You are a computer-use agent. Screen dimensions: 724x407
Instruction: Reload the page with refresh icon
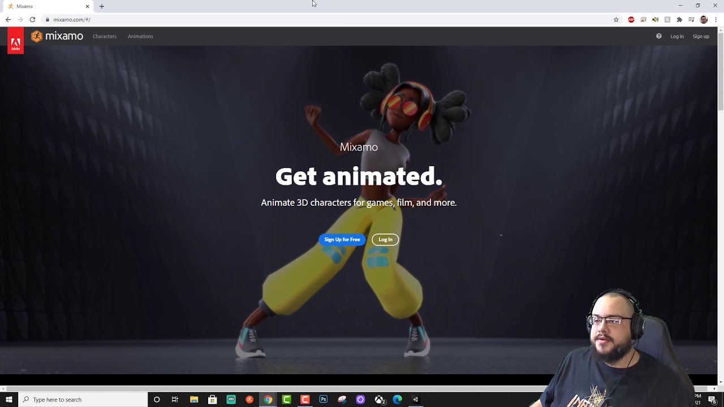click(x=32, y=19)
